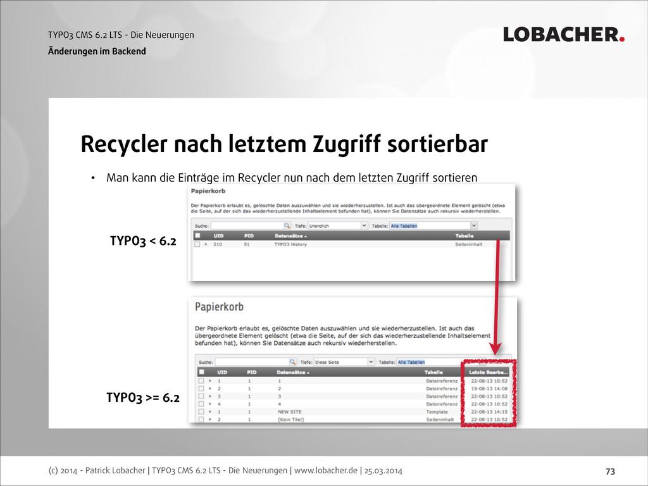Click the title 'Recycler nach letztem Zugriff sortierbar'
648x486 pixels.
point(284,144)
